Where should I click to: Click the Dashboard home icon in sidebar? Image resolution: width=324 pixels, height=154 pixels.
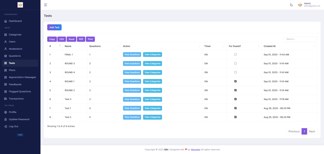coord(6,21)
